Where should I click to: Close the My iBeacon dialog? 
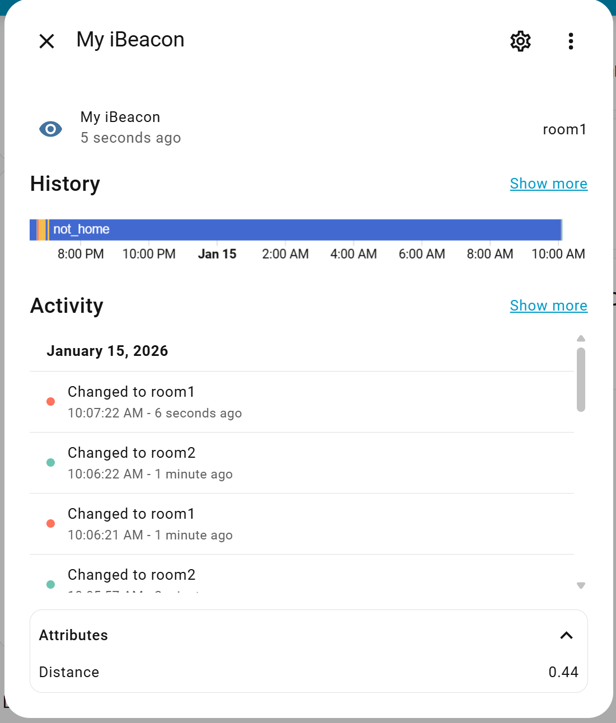47,41
